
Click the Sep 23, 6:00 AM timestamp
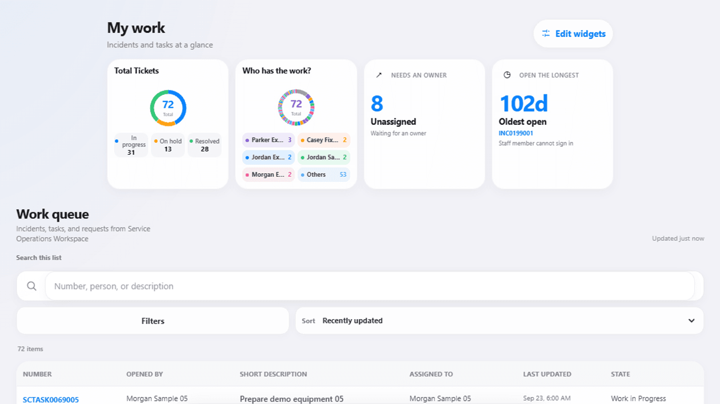click(x=547, y=399)
